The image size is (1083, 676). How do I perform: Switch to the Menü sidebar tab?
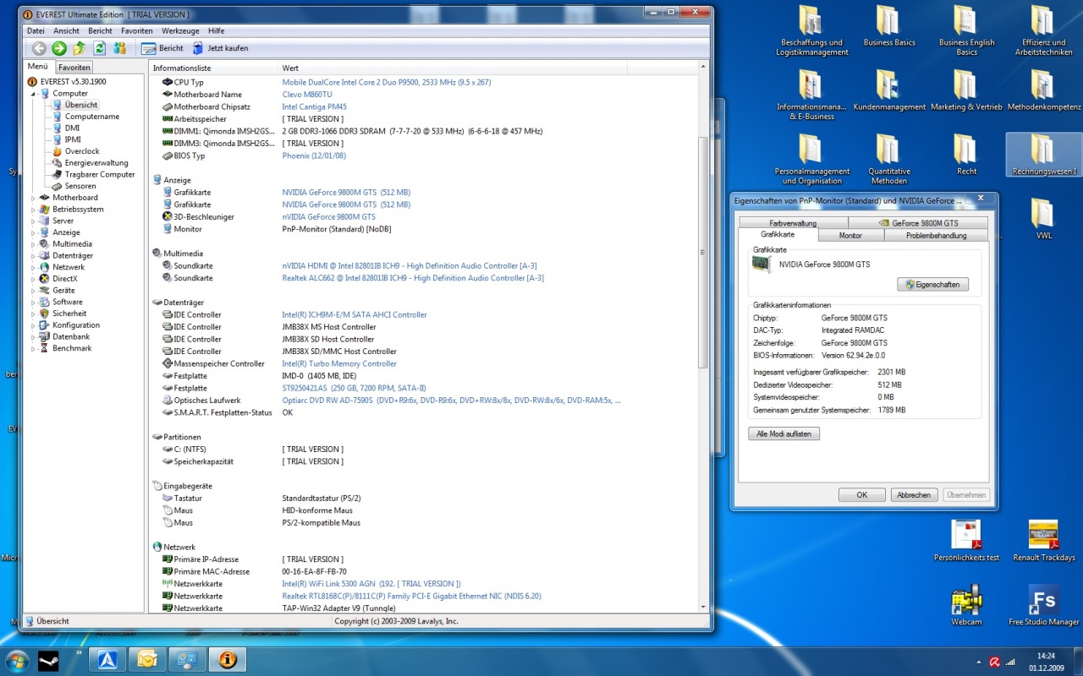pyautogui.click(x=38, y=66)
